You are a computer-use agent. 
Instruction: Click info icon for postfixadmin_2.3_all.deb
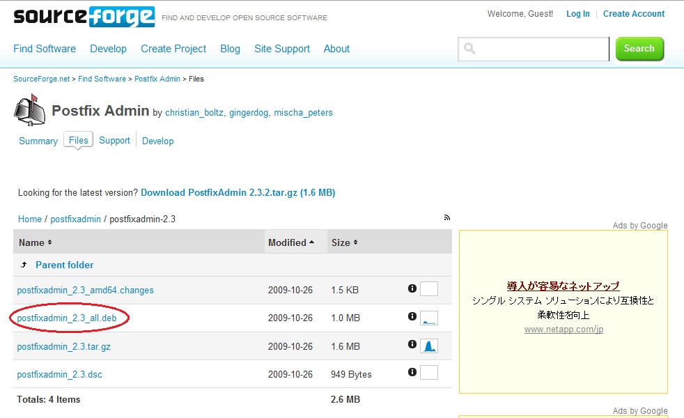tap(412, 317)
